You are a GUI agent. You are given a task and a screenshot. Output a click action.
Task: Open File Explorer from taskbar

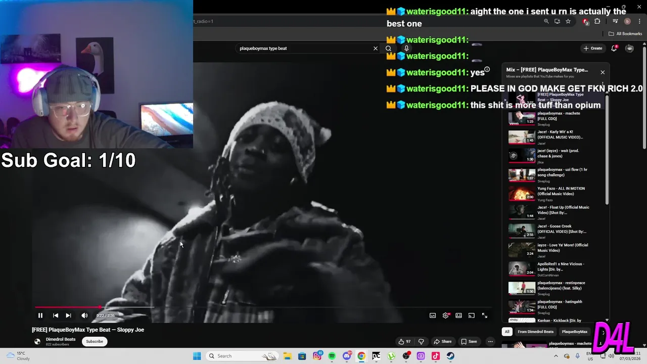(287, 356)
